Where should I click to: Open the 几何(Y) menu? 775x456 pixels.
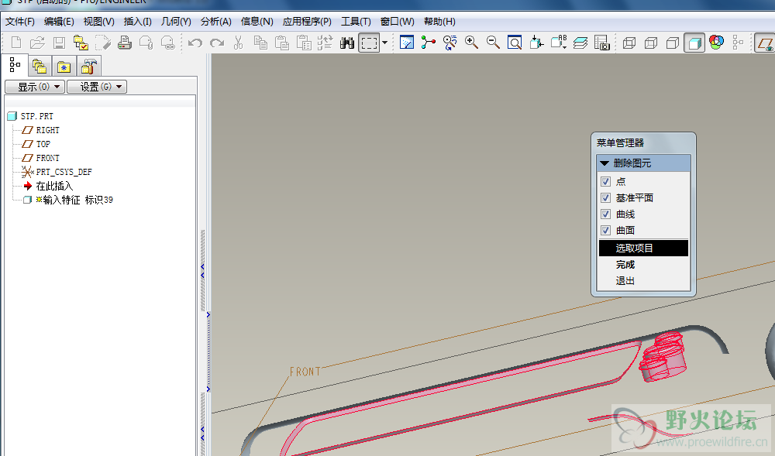(176, 22)
